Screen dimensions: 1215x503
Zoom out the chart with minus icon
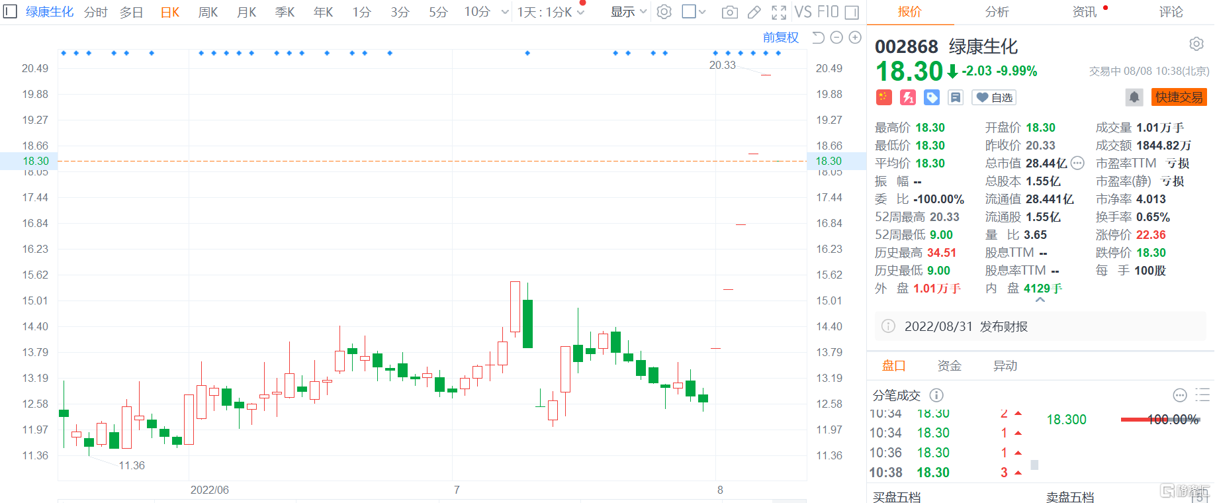click(x=836, y=38)
